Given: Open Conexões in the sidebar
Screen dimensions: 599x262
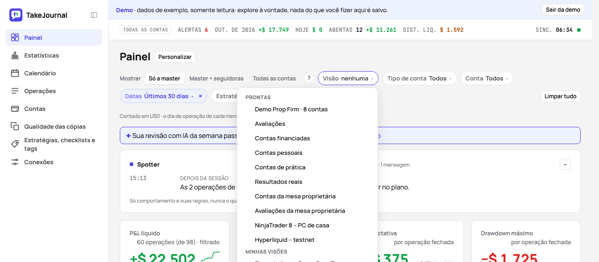Looking at the screenshot, I should click(54, 162).
